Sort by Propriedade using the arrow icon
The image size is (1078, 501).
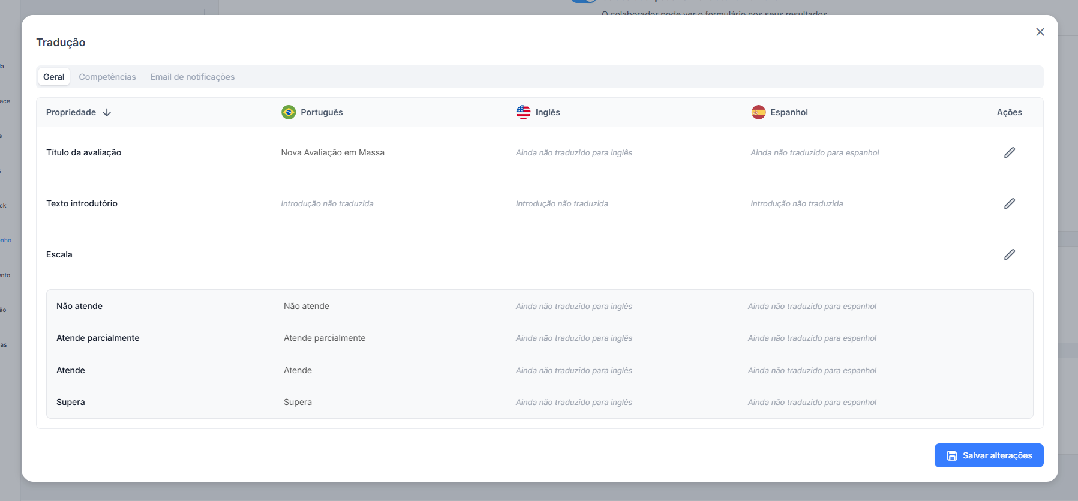tap(107, 112)
